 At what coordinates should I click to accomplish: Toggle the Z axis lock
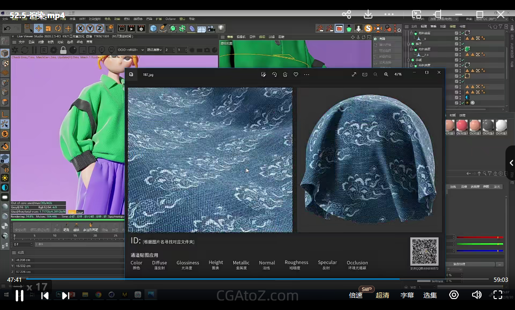point(100,29)
